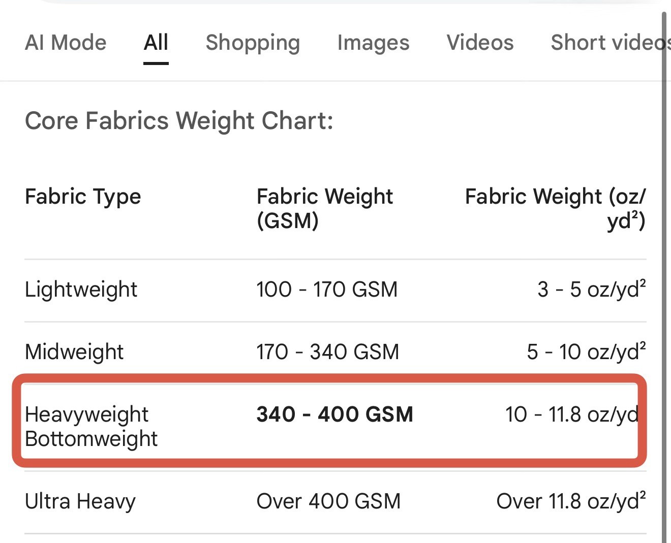
Task: Select the Heavyweight Bottomweight row label
Action: [91, 427]
